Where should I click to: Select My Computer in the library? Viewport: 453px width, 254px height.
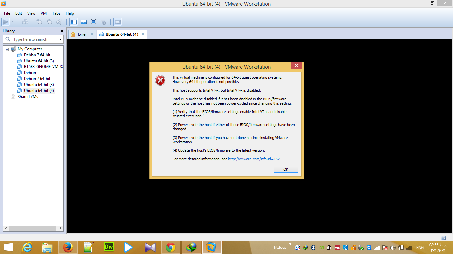pyautogui.click(x=30, y=49)
